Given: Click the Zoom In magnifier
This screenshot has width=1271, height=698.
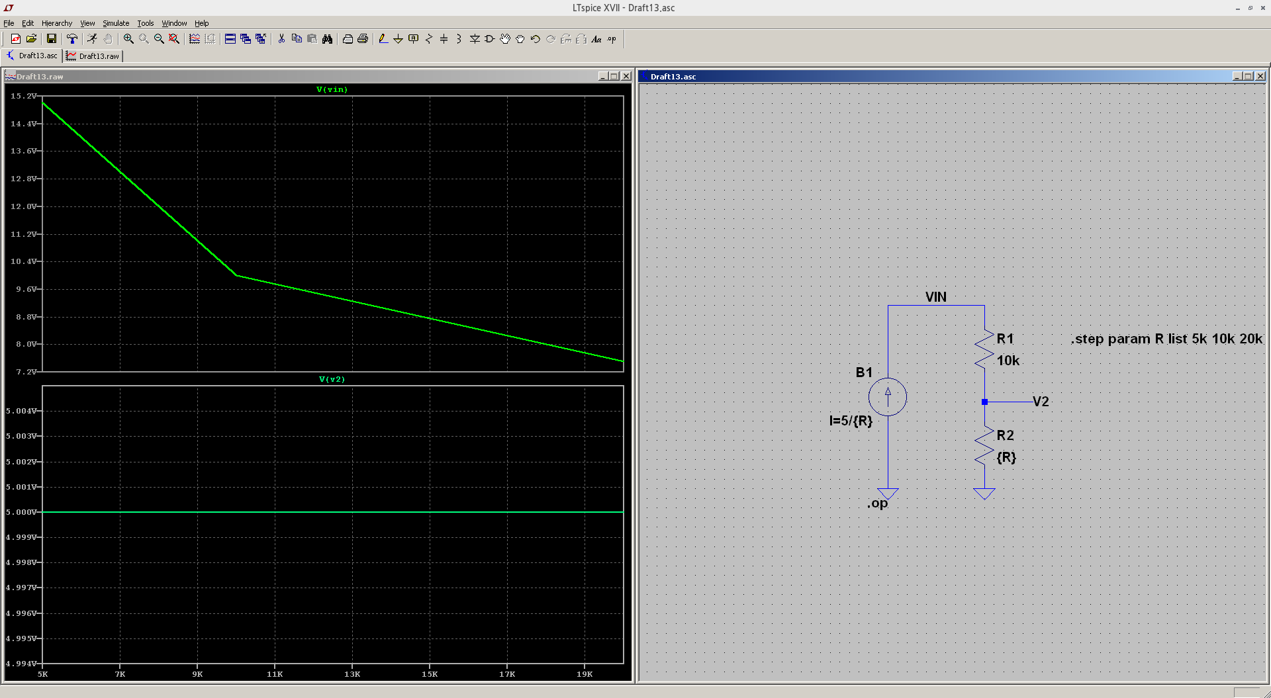Looking at the screenshot, I should click(128, 39).
